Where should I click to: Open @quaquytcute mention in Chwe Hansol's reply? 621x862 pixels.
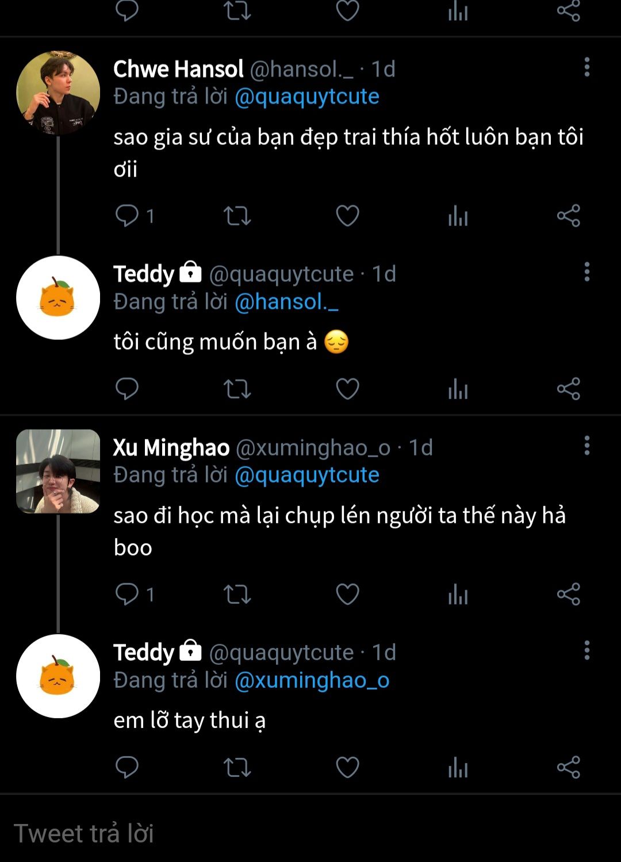306,97
